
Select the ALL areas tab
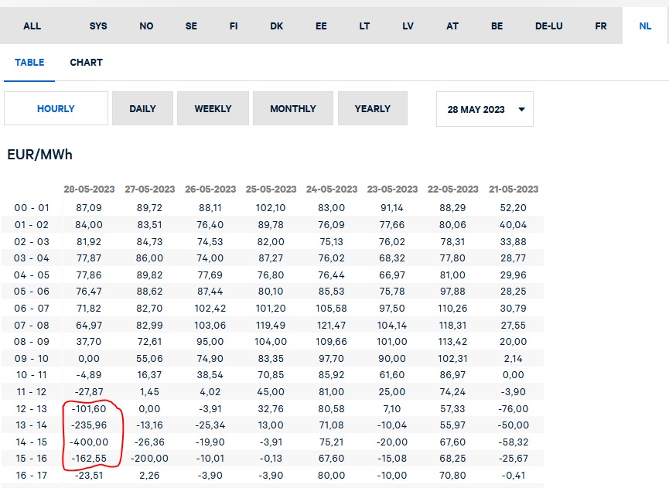pos(32,26)
